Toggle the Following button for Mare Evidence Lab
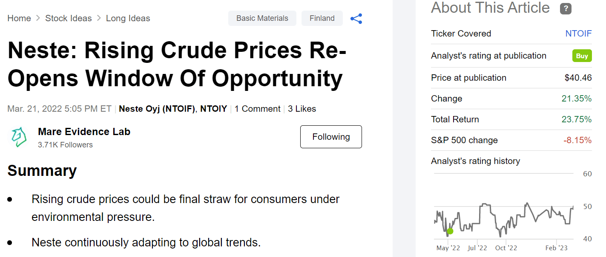The image size is (606, 257). pyautogui.click(x=331, y=137)
